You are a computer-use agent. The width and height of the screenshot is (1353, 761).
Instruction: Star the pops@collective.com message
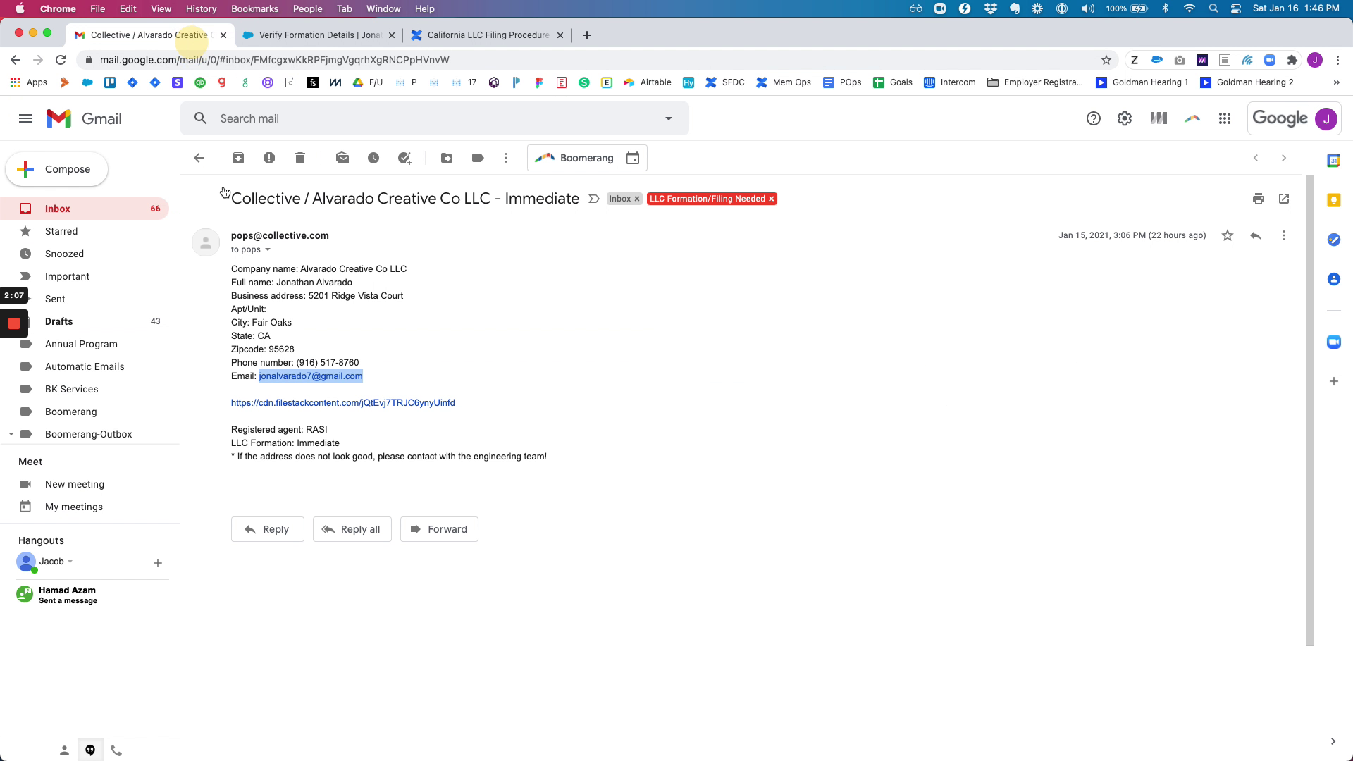tap(1228, 235)
